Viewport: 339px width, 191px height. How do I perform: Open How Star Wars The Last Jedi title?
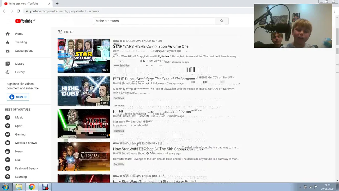click(x=154, y=181)
